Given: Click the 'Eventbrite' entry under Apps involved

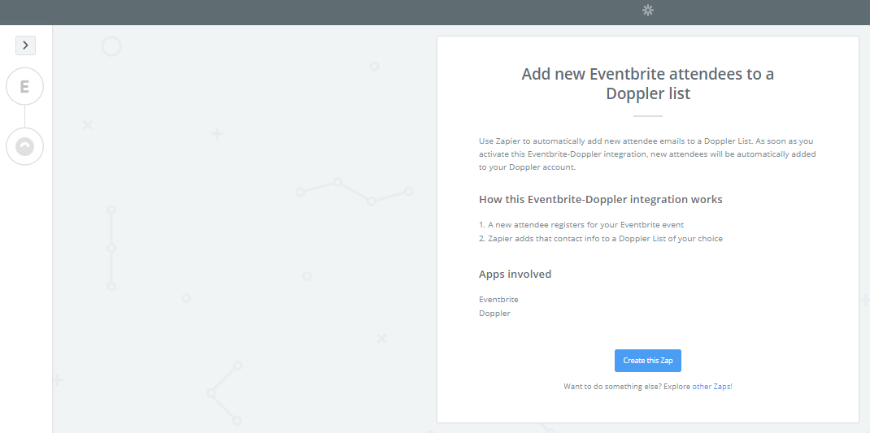Looking at the screenshot, I should (498, 300).
